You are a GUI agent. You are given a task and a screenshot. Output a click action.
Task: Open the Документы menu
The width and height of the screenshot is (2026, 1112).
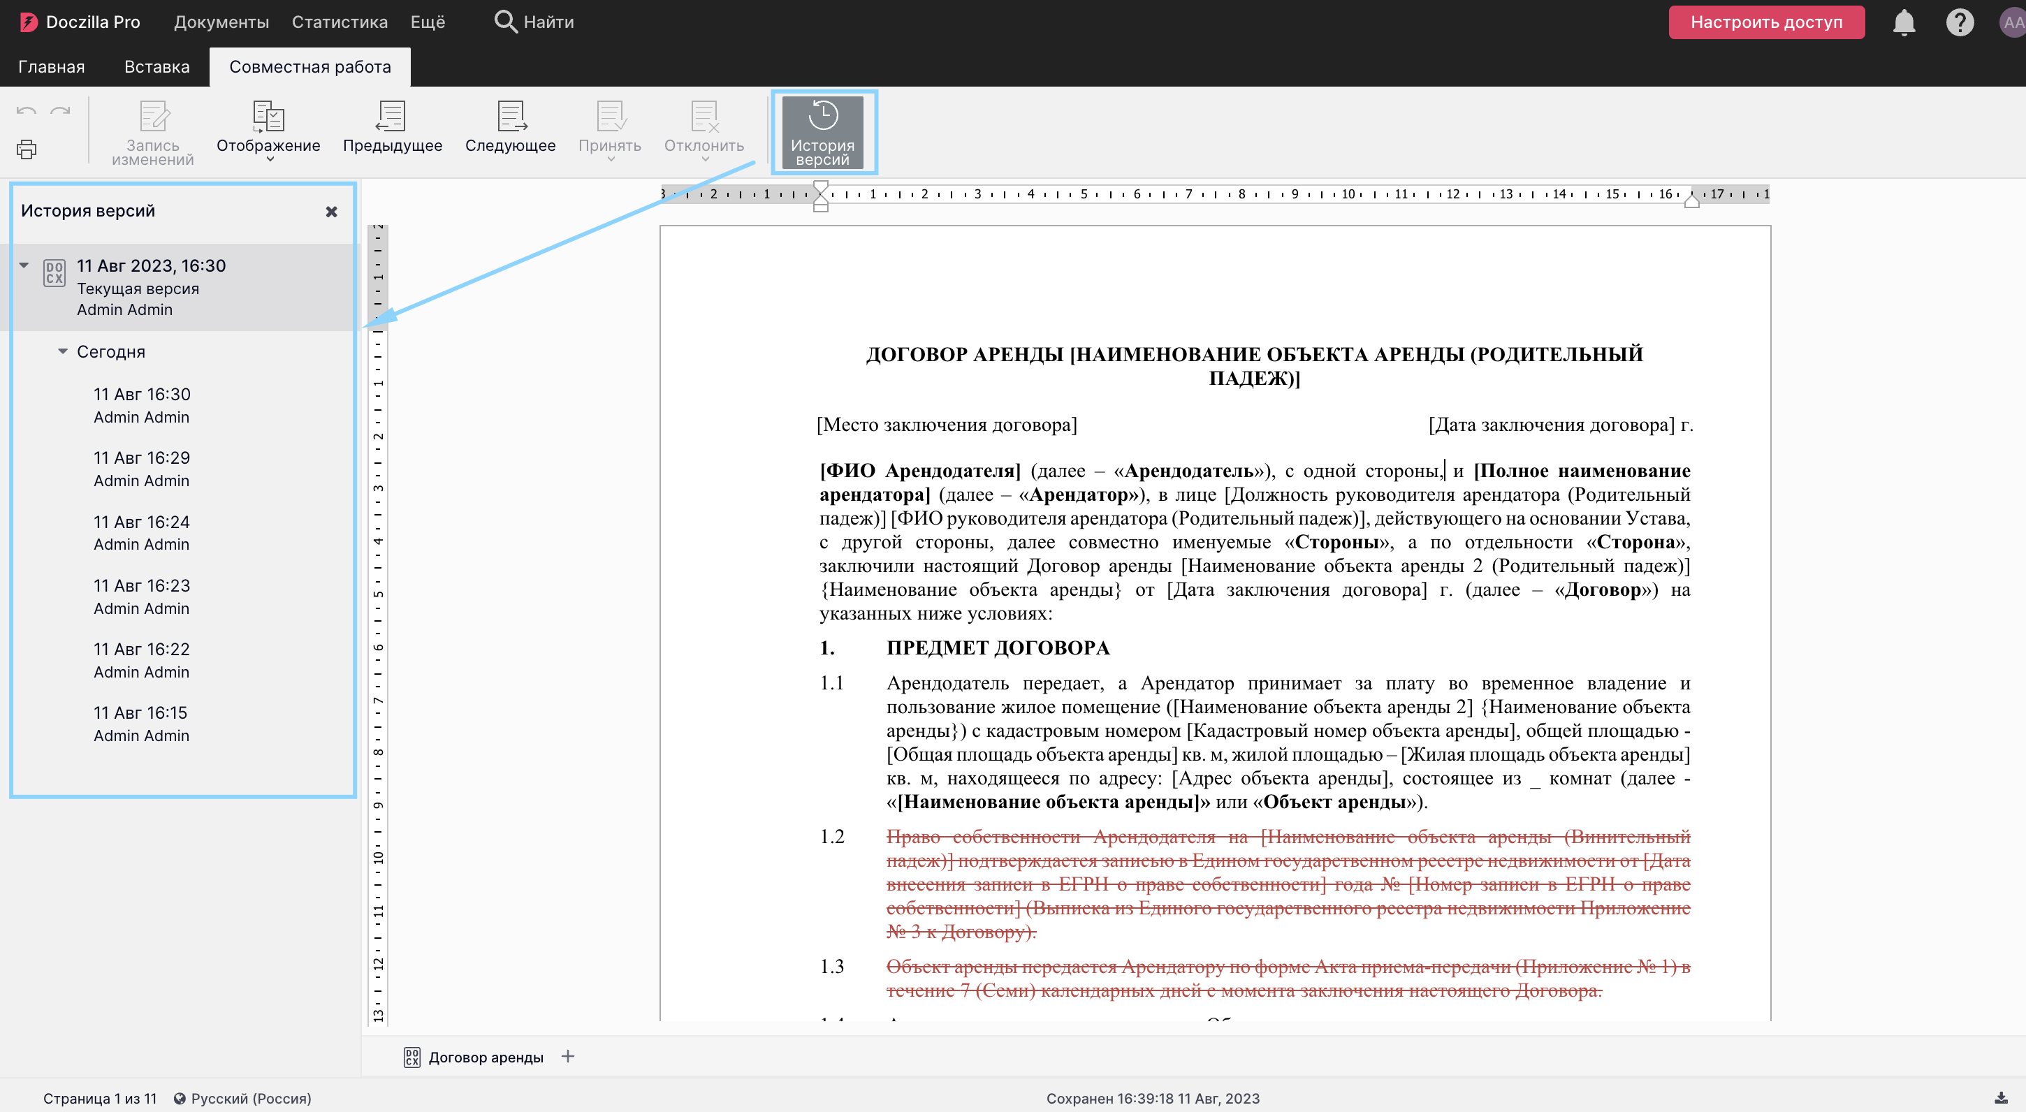[221, 22]
